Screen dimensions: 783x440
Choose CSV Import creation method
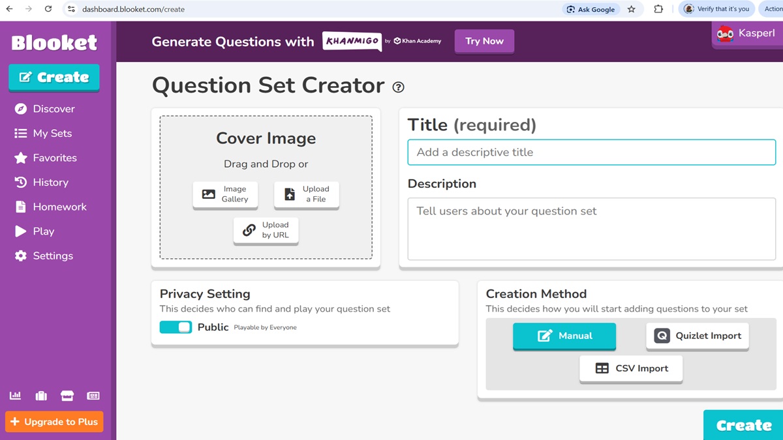click(x=631, y=368)
